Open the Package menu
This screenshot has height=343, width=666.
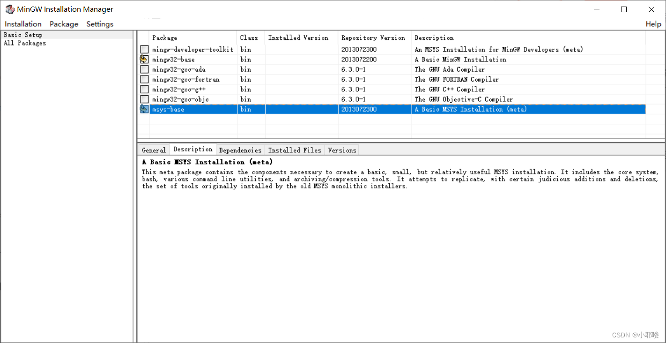[x=64, y=24]
